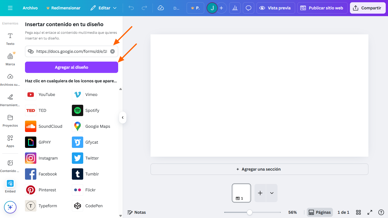The width and height of the screenshot is (388, 218).
Task: Click the undo arrow
Action: tap(131, 8)
